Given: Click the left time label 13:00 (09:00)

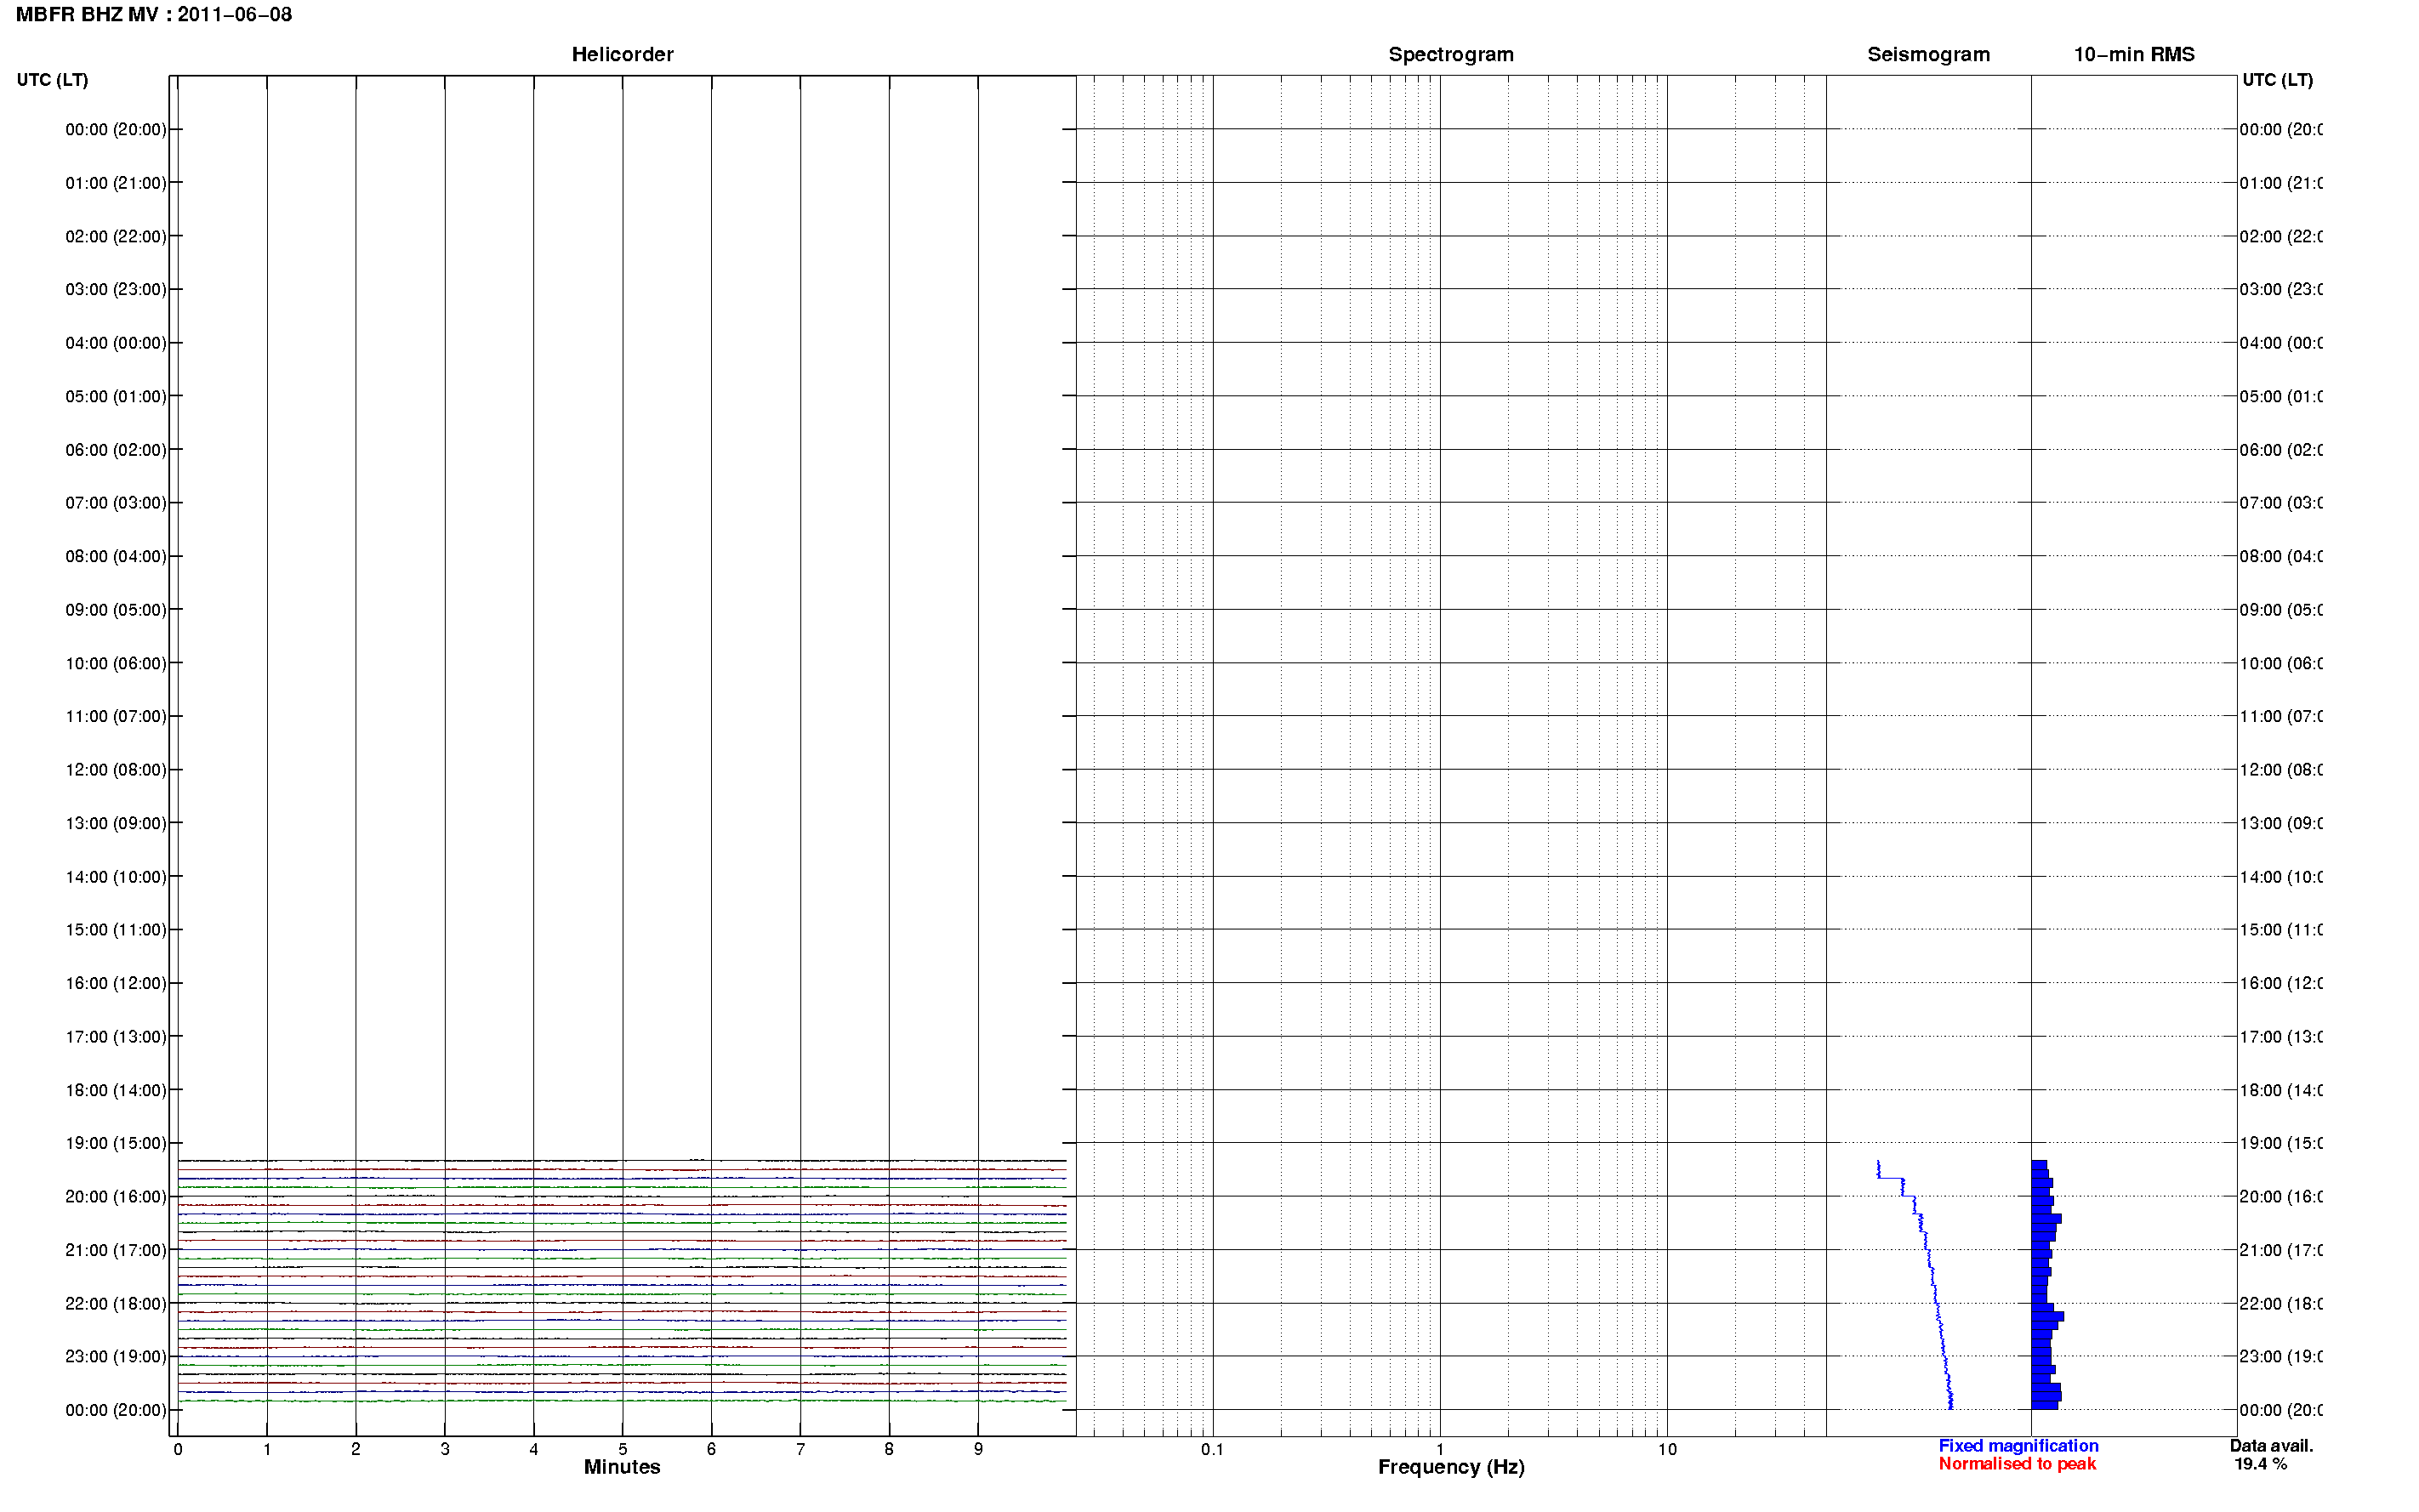Looking at the screenshot, I should (x=116, y=824).
